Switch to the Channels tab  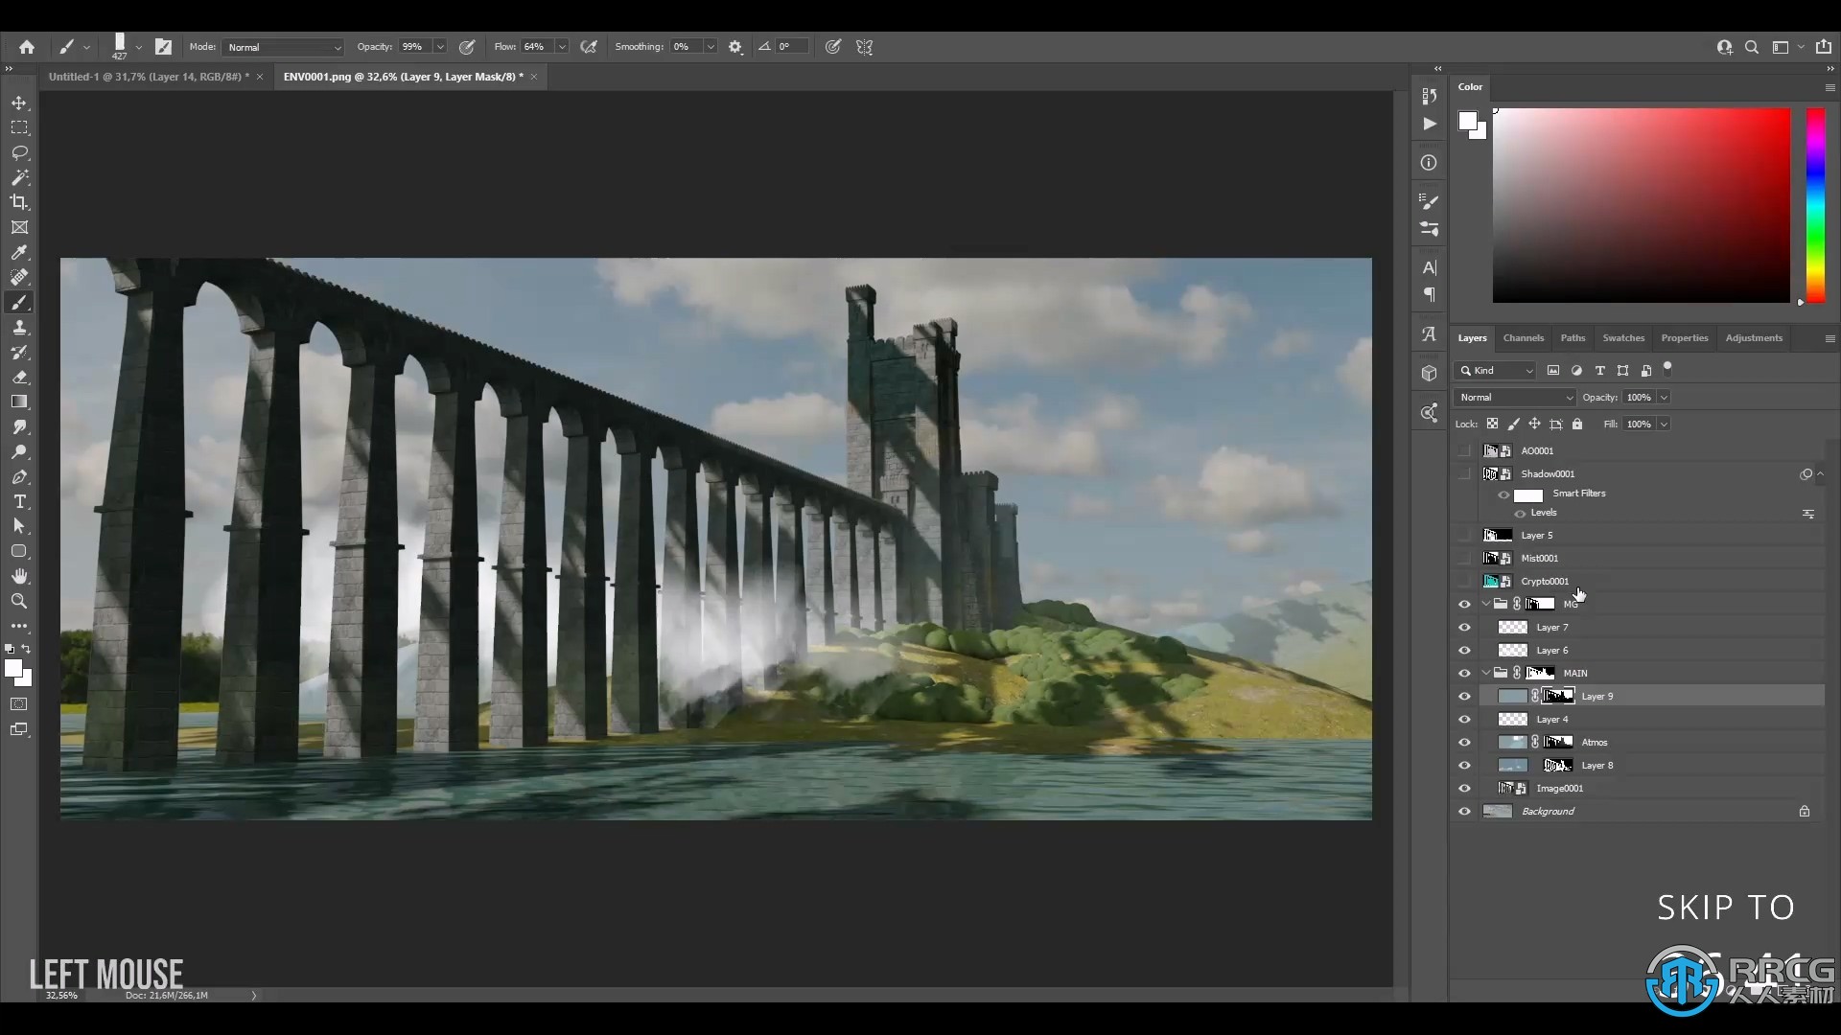point(1523,336)
